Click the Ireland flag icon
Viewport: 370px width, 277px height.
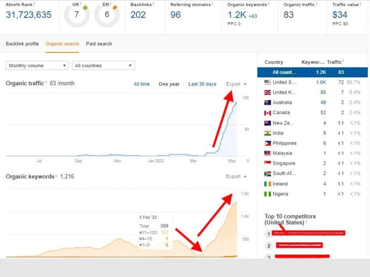[x=268, y=184]
